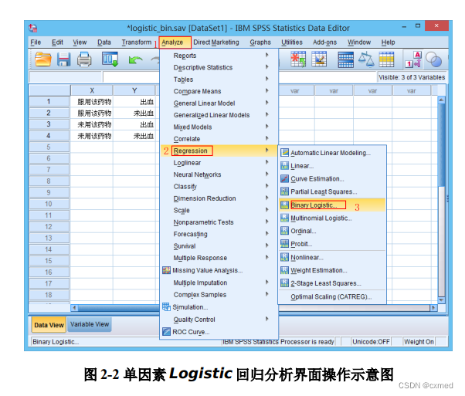The image size is (465, 396).
Task: Select Regression in the Analyze menu
Action: pyautogui.click(x=219, y=151)
